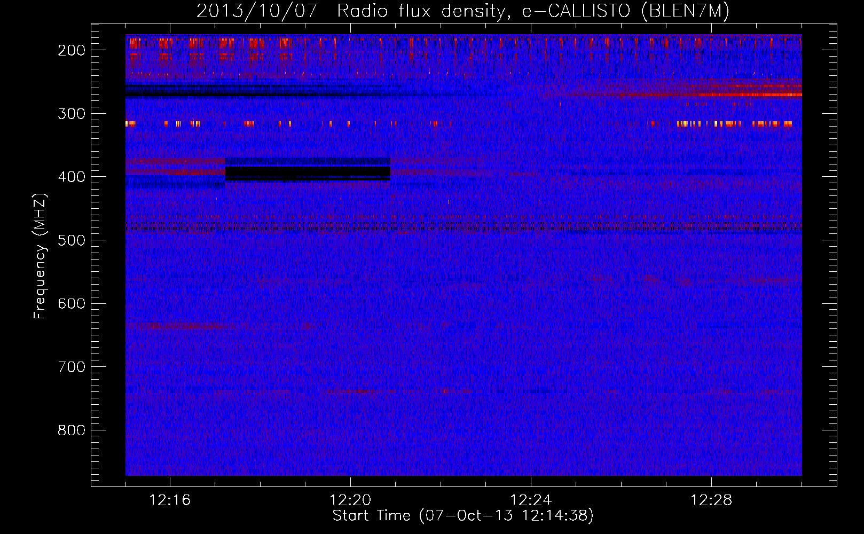The image size is (864, 534).
Task: Select the Frequency (MHZ) axis label
Action: (x=40, y=256)
